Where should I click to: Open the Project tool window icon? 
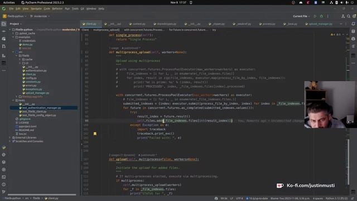[4, 24]
